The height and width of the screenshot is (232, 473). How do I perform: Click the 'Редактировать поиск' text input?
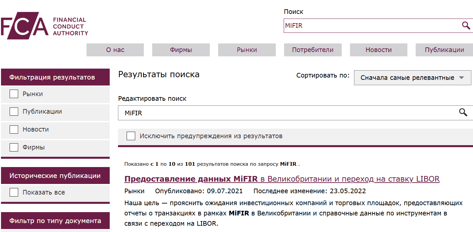point(265,113)
